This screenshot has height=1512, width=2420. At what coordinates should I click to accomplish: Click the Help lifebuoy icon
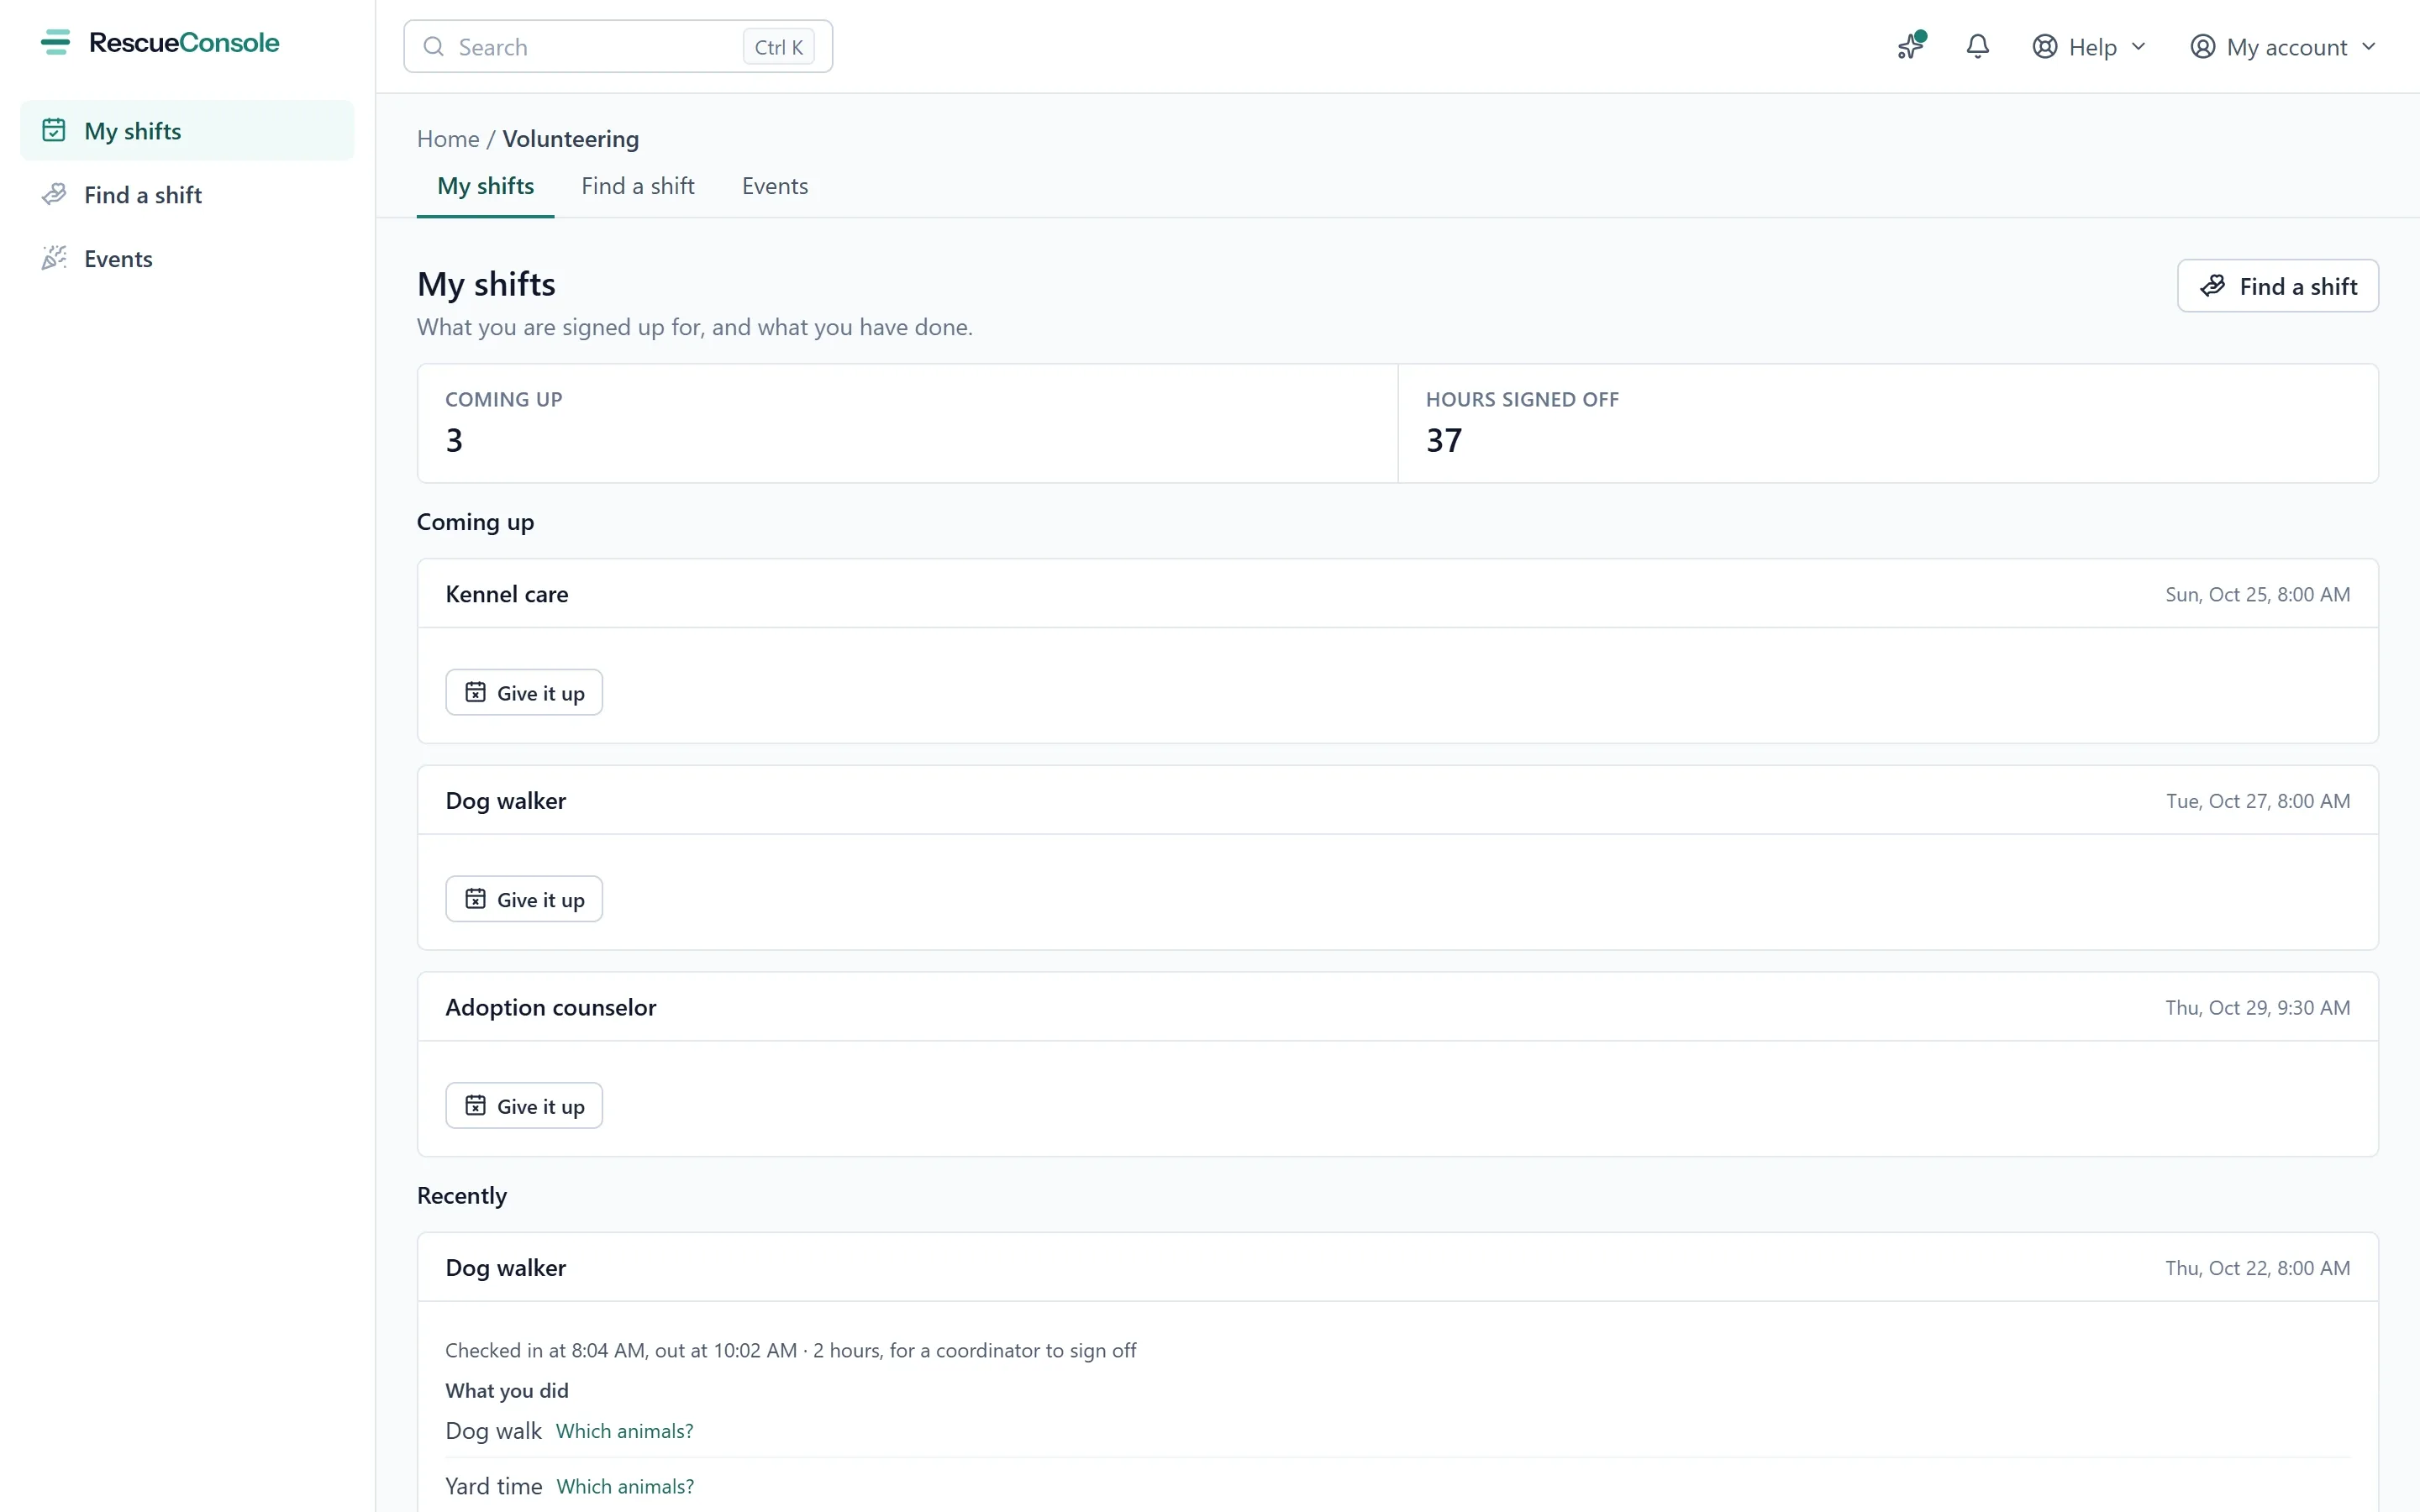2044,47
